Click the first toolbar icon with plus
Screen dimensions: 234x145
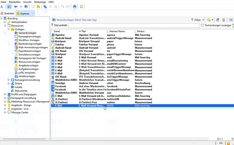(2, 7)
